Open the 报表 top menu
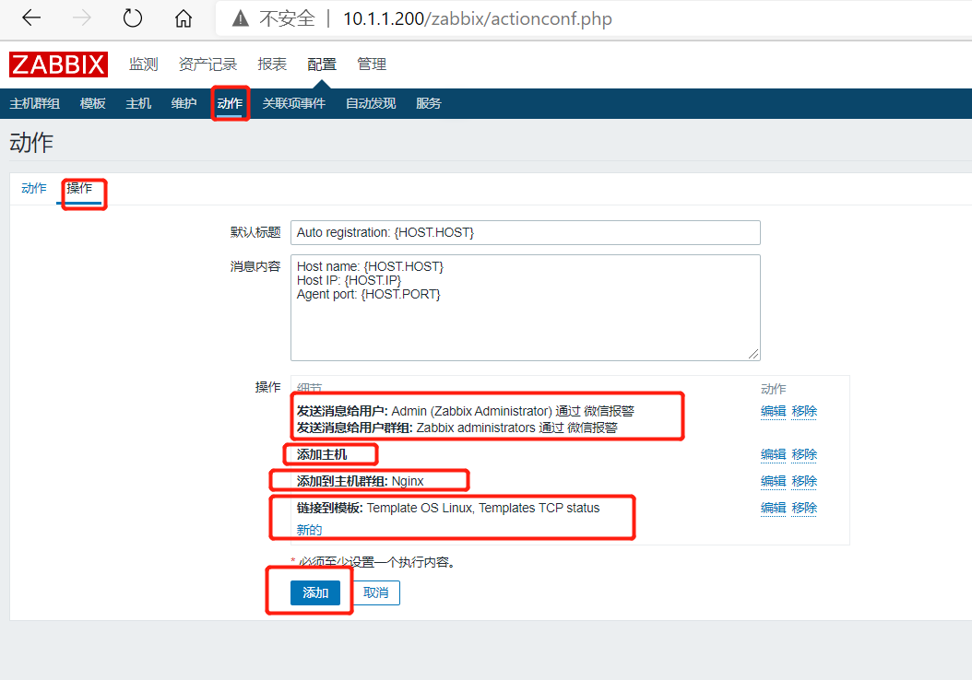Viewport: 972px width, 680px height. click(x=272, y=64)
